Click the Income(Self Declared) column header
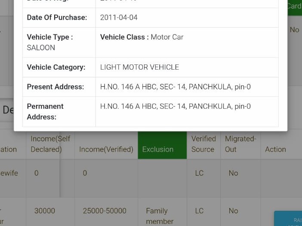The height and width of the screenshot is (226, 302). [50, 144]
